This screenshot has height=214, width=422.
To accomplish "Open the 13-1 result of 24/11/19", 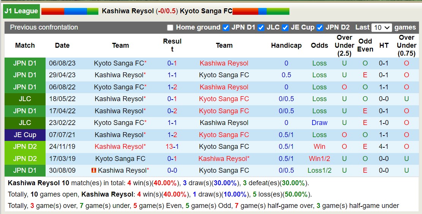I will [172, 147].
